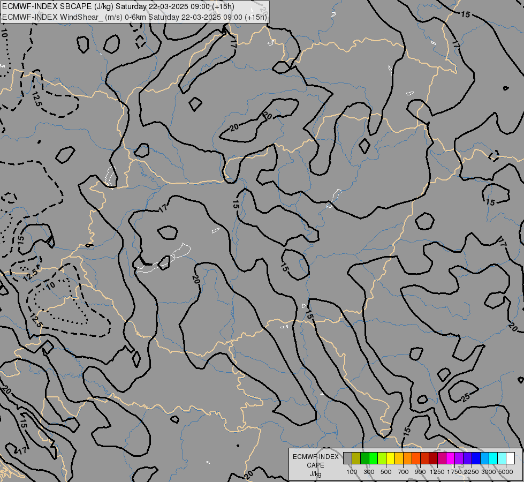Viewport: 524px width, 482px height.
Task: Click the white legend swatch
Action: pyautogui.click(x=511, y=458)
